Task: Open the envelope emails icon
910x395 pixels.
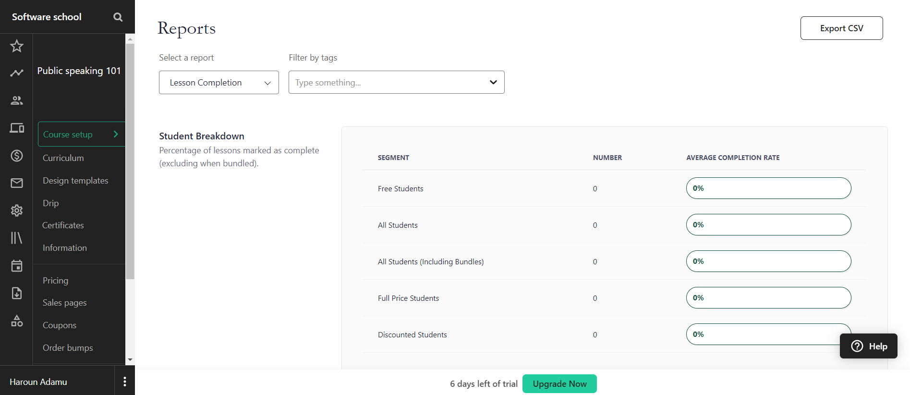Action: pos(17,183)
